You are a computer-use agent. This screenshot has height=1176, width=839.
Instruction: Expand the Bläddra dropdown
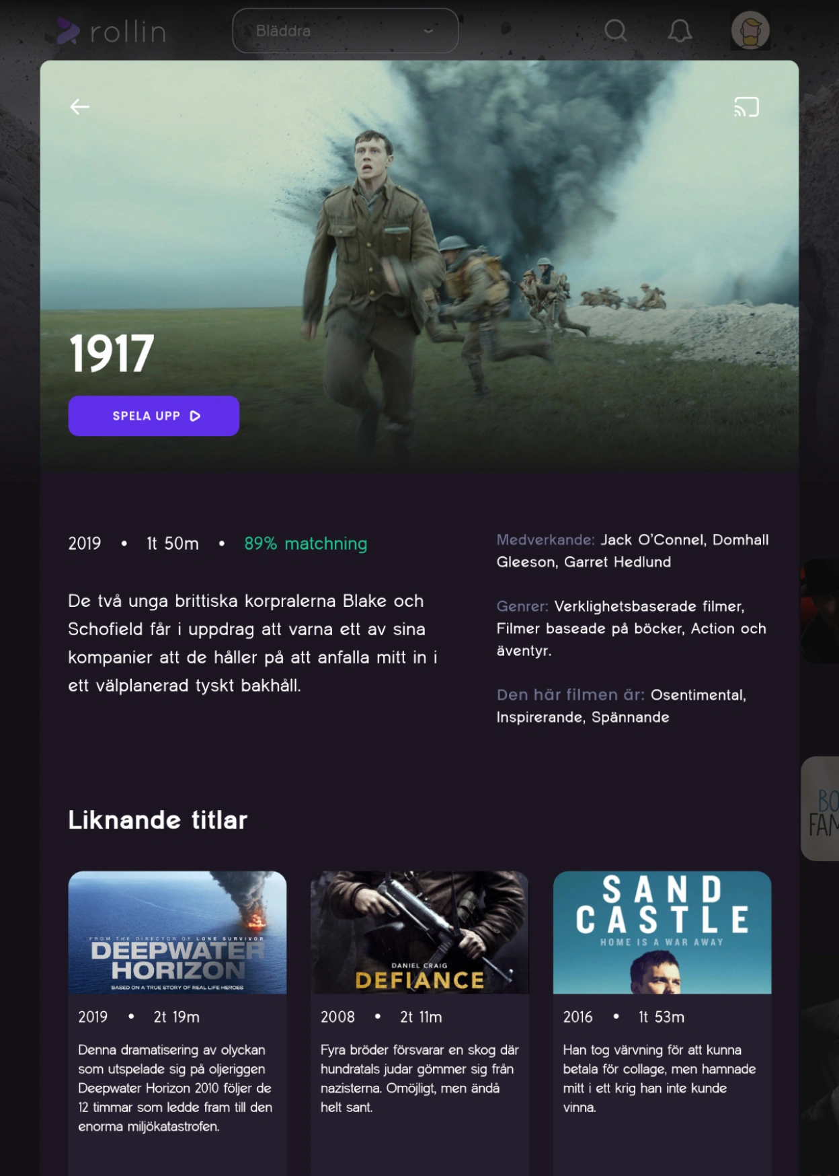coord(346,30)
